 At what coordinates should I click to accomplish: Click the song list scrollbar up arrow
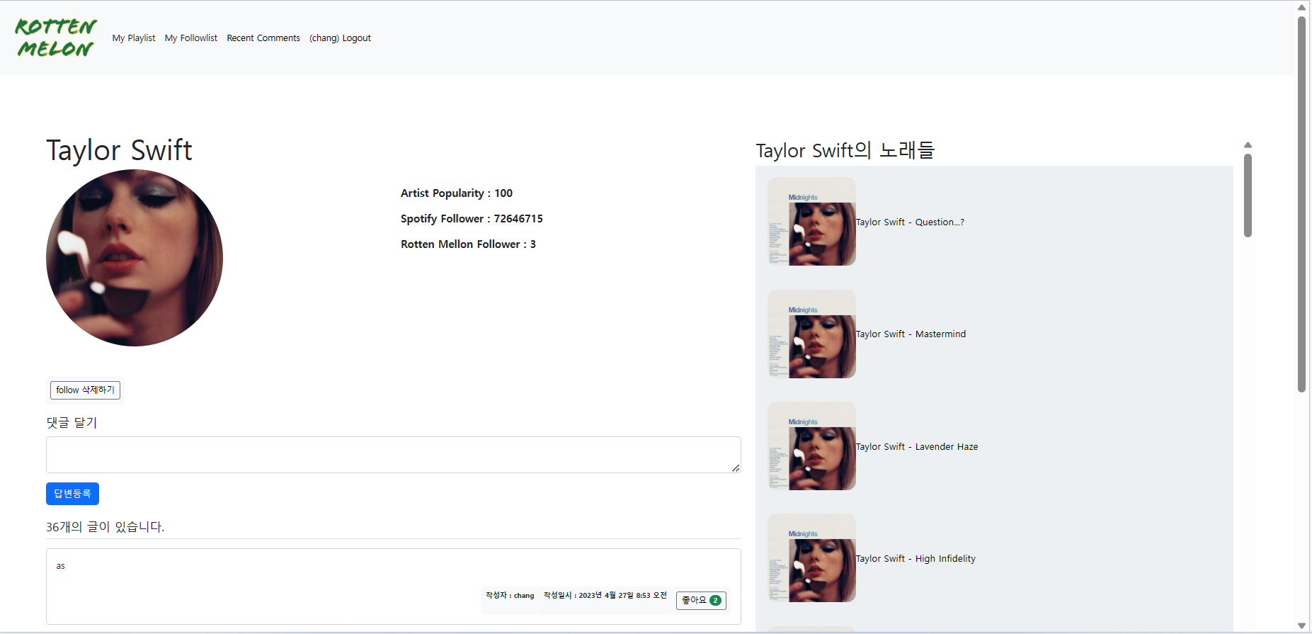tap(1248, 145)
